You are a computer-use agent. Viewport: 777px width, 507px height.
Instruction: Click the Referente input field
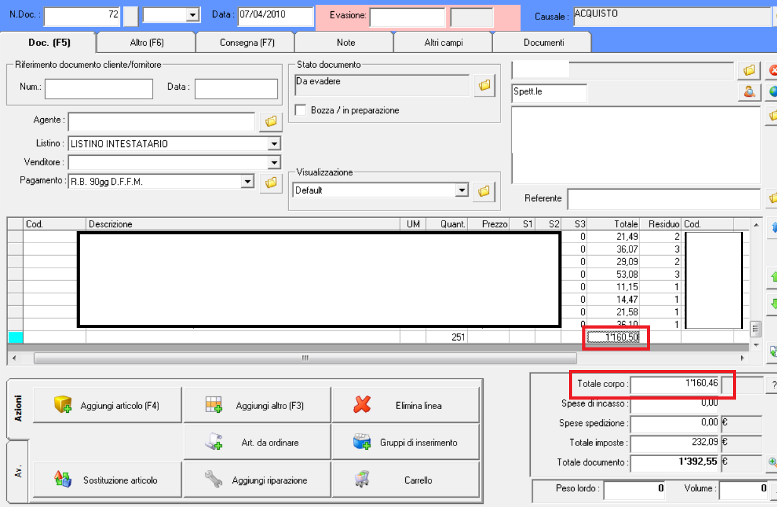pos(663,199)
